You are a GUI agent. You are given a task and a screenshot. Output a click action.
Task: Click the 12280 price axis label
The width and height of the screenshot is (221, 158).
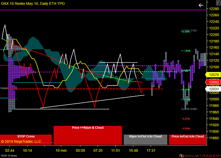point(214,9)
